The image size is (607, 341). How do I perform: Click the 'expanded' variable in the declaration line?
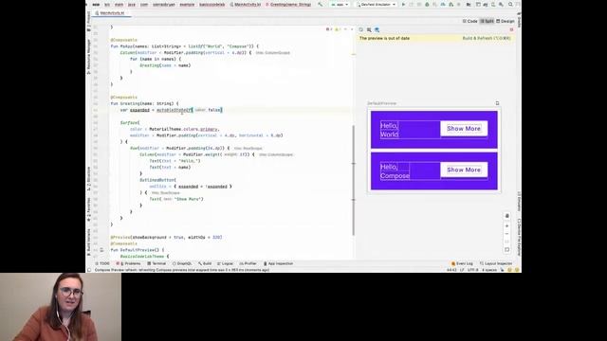(139, 110)
